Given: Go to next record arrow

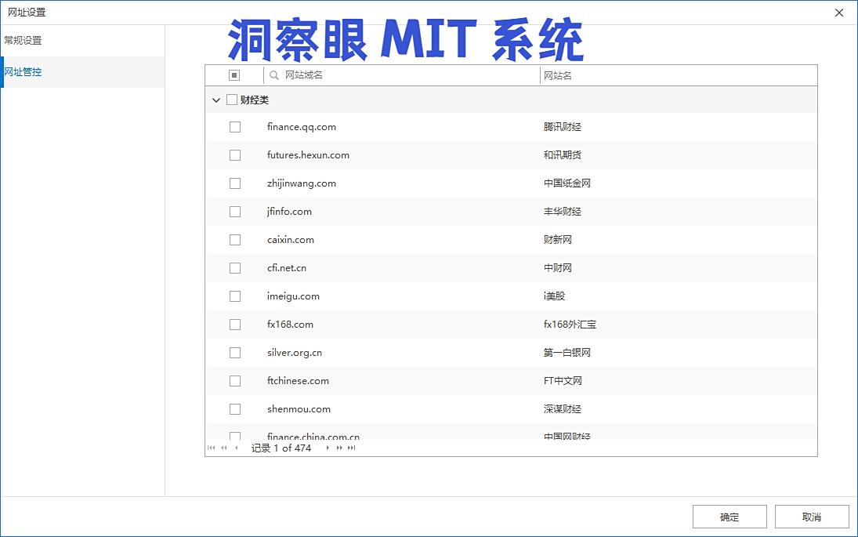Looking at the screenshot, I should (328, 448).
